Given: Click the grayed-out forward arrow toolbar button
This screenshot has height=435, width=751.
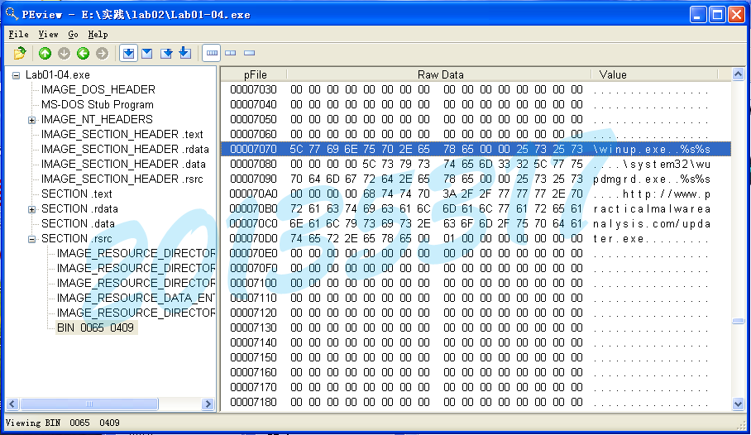Looking at the screenshot, I should click(102, 54).
